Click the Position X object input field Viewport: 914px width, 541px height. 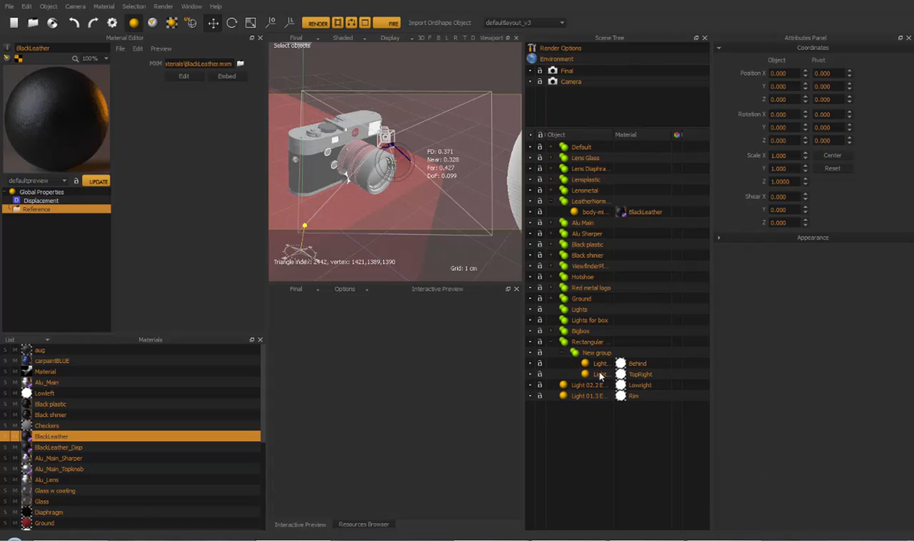785,73
